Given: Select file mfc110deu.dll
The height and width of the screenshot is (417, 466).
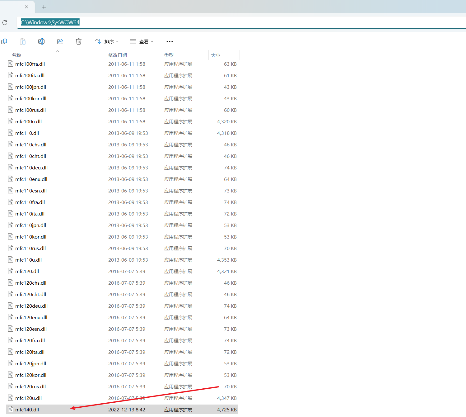Looking at the screenshot, I should [31, 168].
